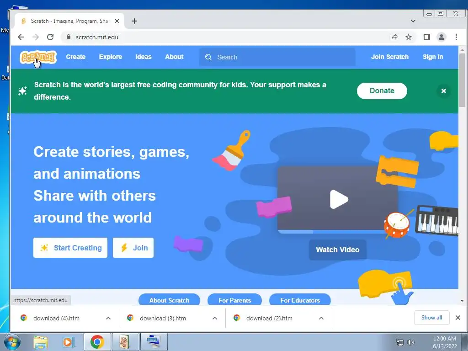Go to the Ideas section
This screenshot has height=351, width=468.
(x=143, y=57)
